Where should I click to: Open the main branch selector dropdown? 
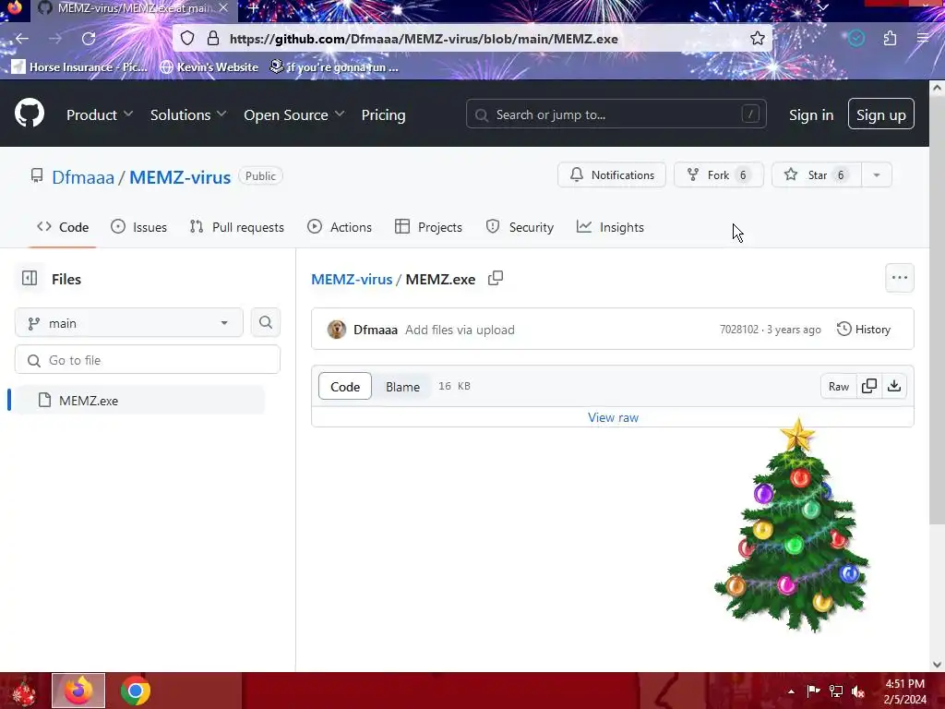[129, 322]
